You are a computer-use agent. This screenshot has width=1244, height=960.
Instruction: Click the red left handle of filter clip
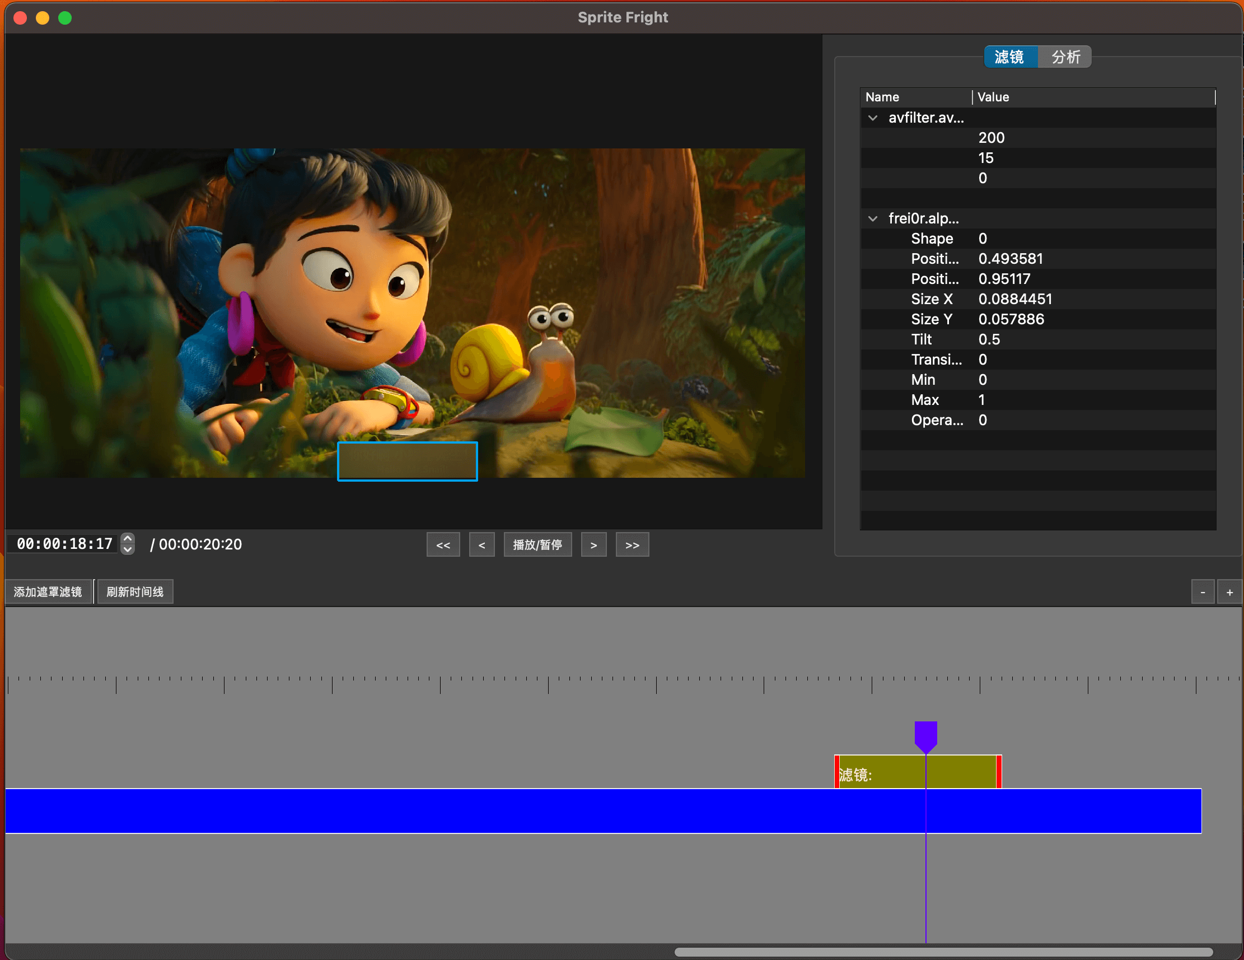pos(837,772)
